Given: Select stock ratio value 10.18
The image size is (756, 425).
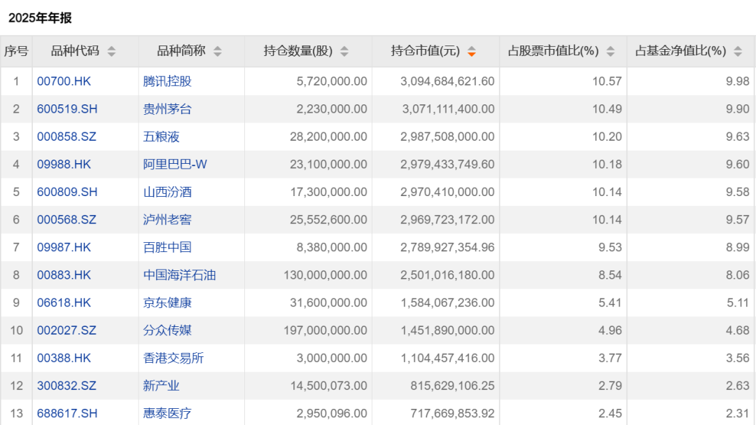Looking at the screenshot, I should 607,164.
